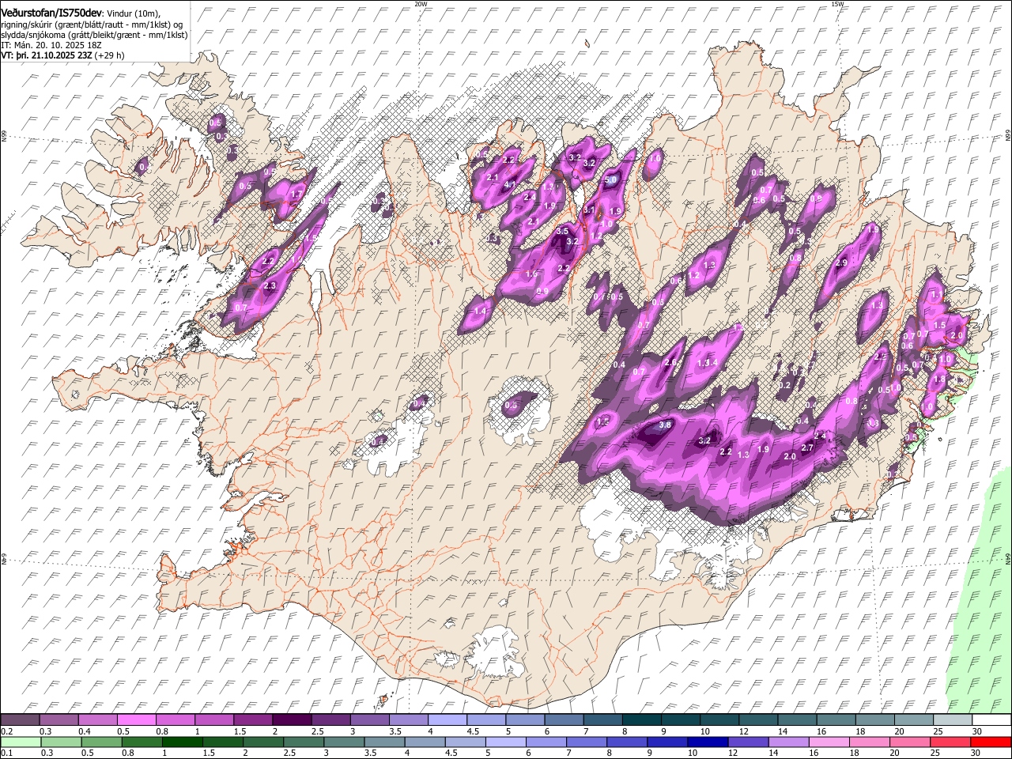Screen dimensions: 1012x759
Task: Click the 2.7 snowfall value on map
Action: (807, 447)
